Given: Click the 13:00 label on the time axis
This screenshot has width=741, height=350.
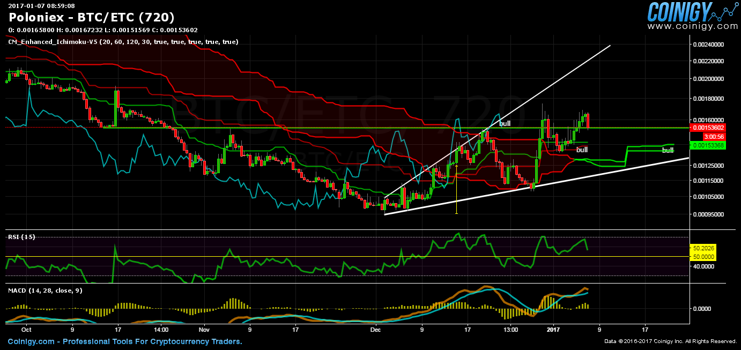Looking at the screenshot, I should pos(511,330).
